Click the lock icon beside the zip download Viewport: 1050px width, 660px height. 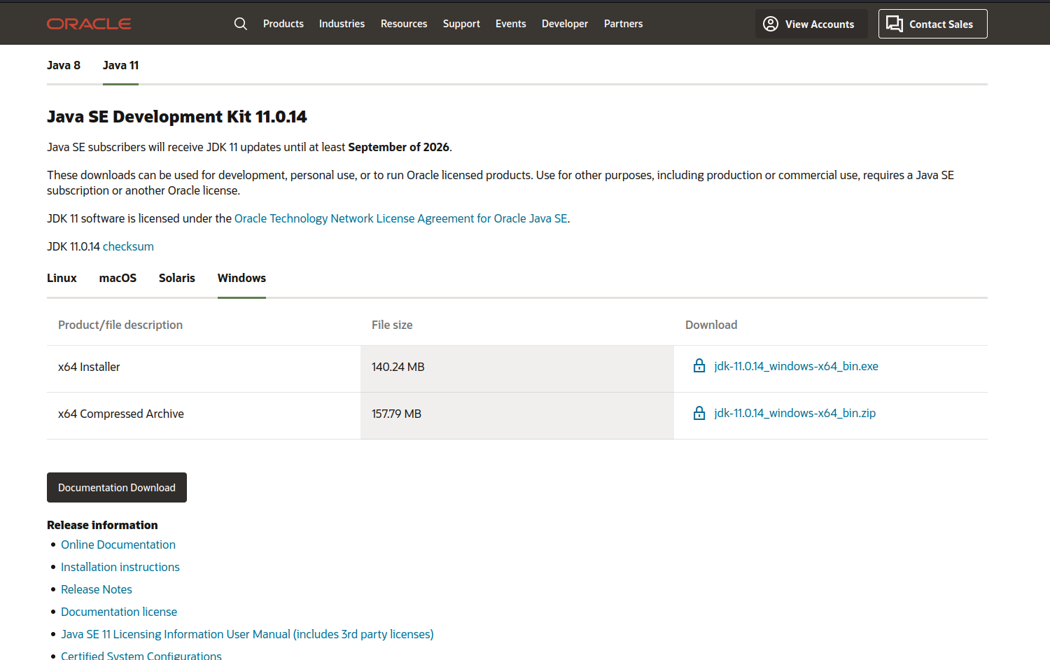coord(699,413)
